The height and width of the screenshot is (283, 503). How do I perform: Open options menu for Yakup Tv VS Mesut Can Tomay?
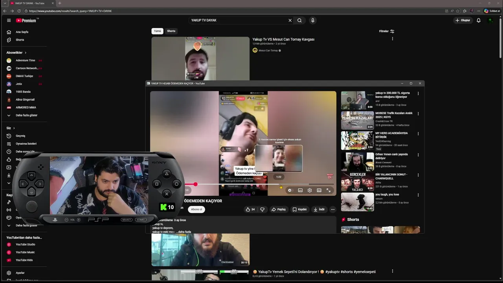tap(392, 39)
